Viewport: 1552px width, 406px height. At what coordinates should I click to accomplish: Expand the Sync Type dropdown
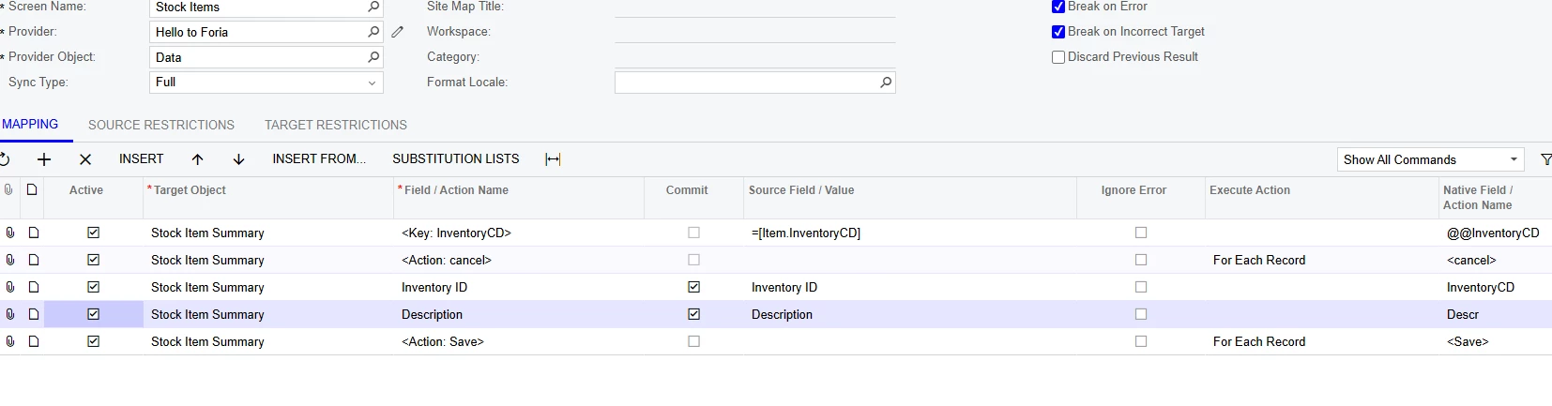click(x=373, y=83)
